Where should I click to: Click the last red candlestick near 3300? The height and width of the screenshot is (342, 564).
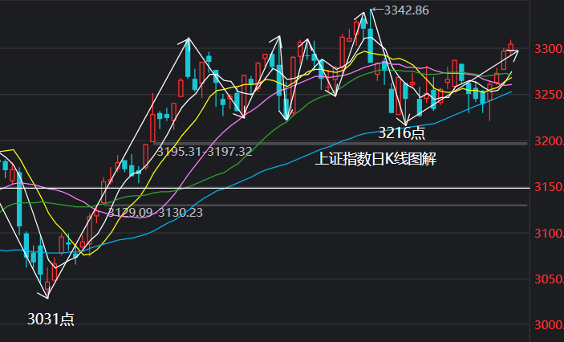pos(510,47)
